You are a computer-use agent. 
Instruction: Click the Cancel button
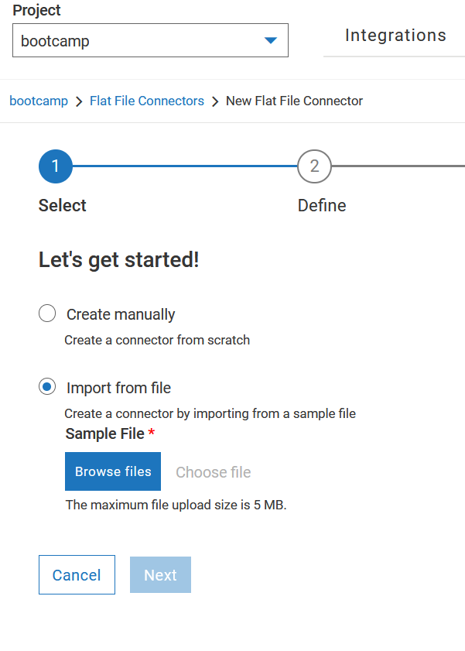pos(77,574)
